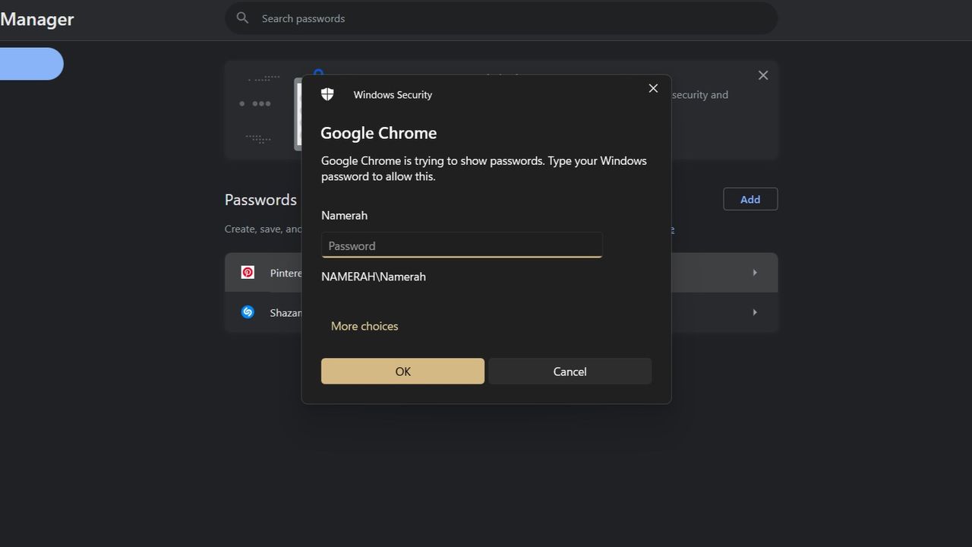Click the Add password button
The width and height of the screenshot is (972, 547).
(x=750, y=199)
